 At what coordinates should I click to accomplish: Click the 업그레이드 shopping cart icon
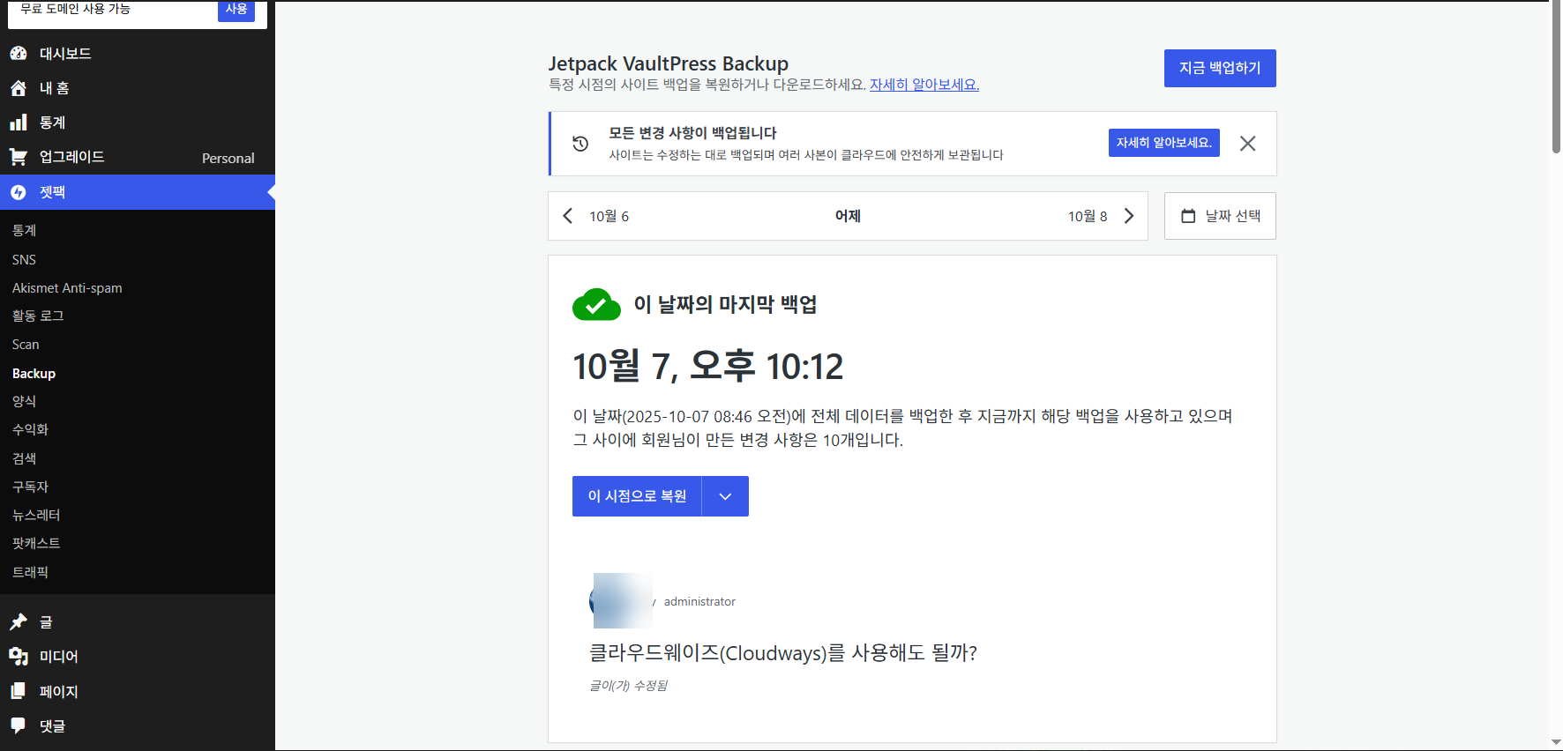19,157
